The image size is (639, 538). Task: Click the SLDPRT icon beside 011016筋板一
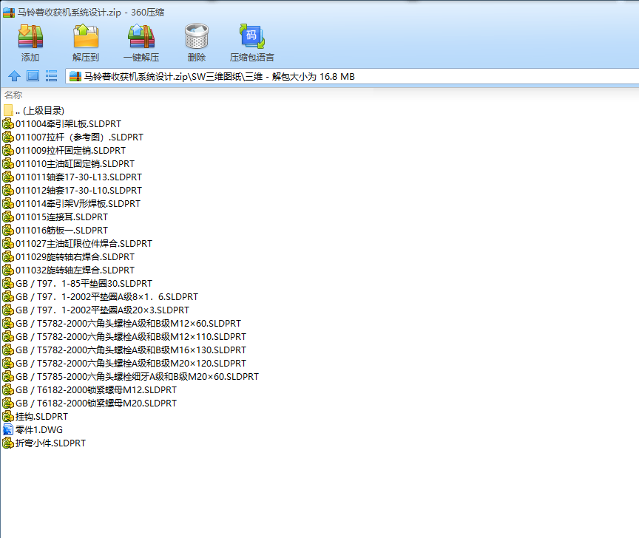point(8,230)
